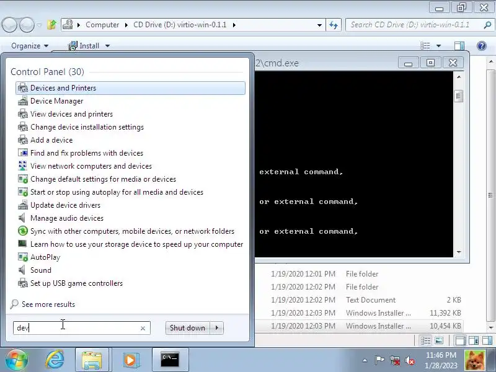Click the Shut down button
This screenshot has width=496, height=372.
click(187, 328)
